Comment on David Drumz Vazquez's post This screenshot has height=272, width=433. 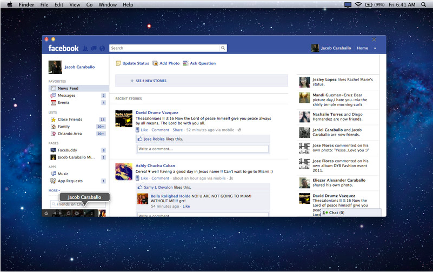[x=160, y=130]
